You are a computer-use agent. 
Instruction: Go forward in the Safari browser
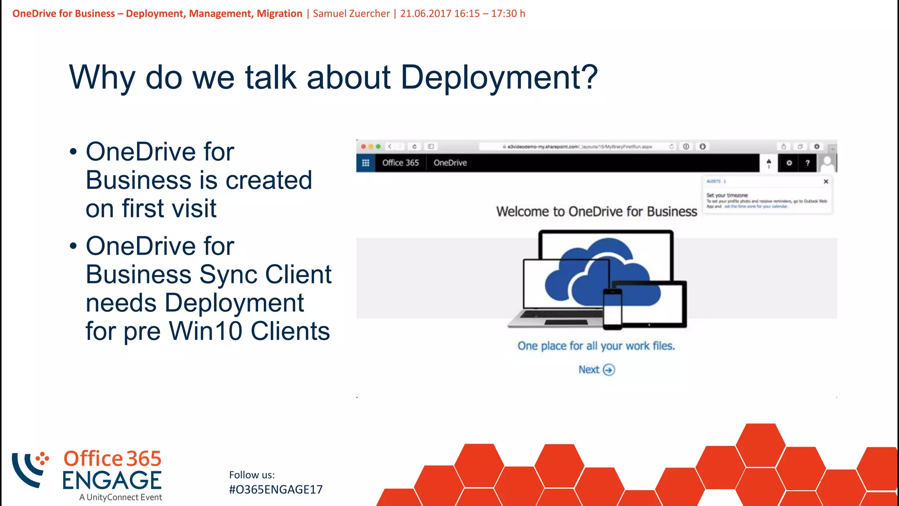[x=399, y=147]
